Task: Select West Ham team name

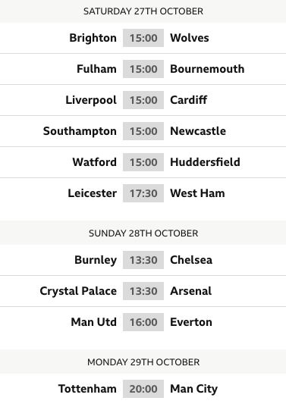Action: 197,193
